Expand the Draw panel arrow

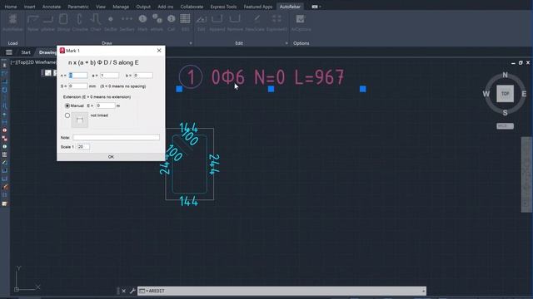pos(191,43)
